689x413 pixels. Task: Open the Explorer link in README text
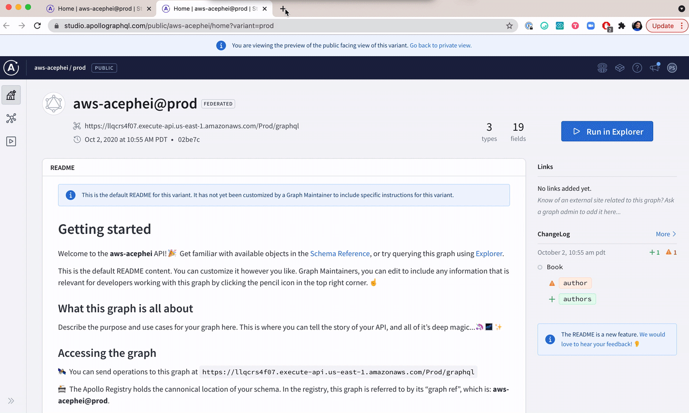click(489, 254)
